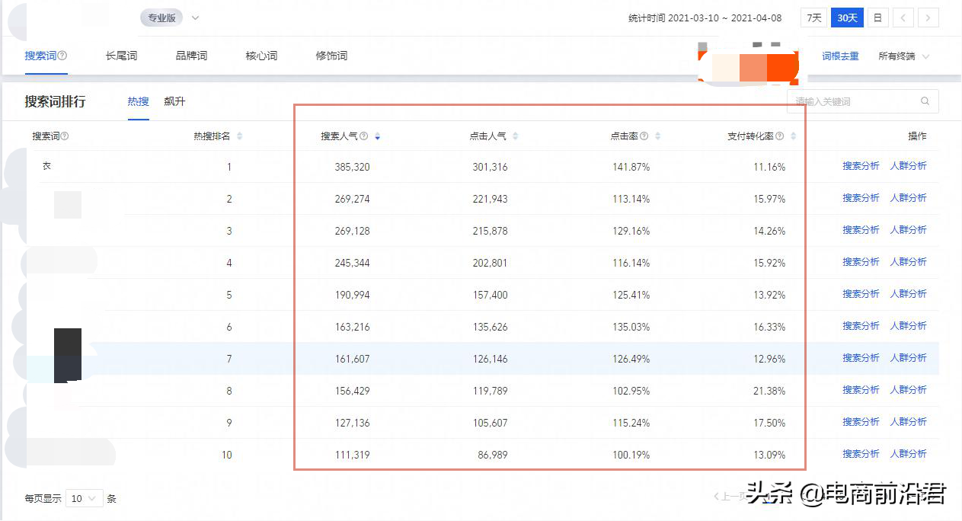Click the magnifier icon in keyword search box
This screenshot has height=521, width=962.
point(924,101)
